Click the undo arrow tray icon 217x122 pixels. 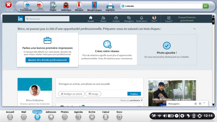[x=188, y=116]
